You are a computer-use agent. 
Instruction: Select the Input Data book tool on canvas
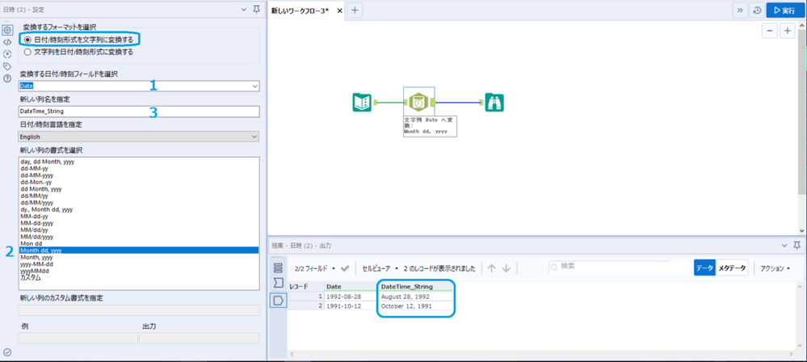click(x=362, y=103)
